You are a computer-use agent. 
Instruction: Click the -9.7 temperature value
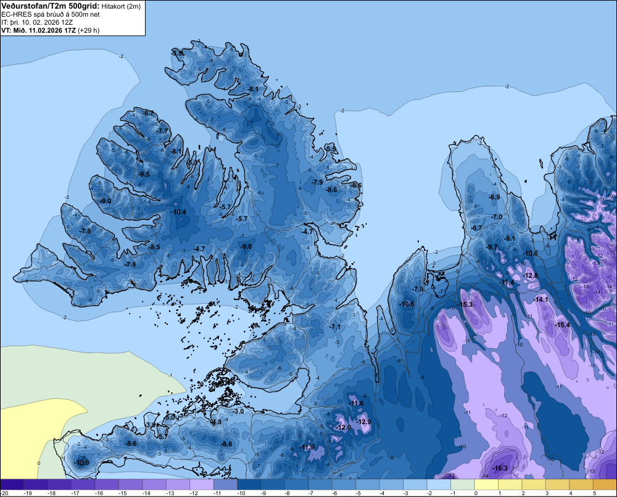click(492, 247)
